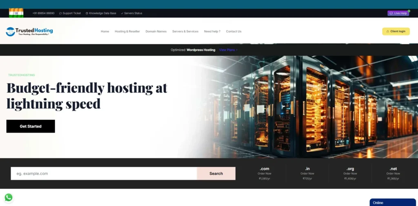Click the India flag icon
The image size is (418, 206).
16,13
